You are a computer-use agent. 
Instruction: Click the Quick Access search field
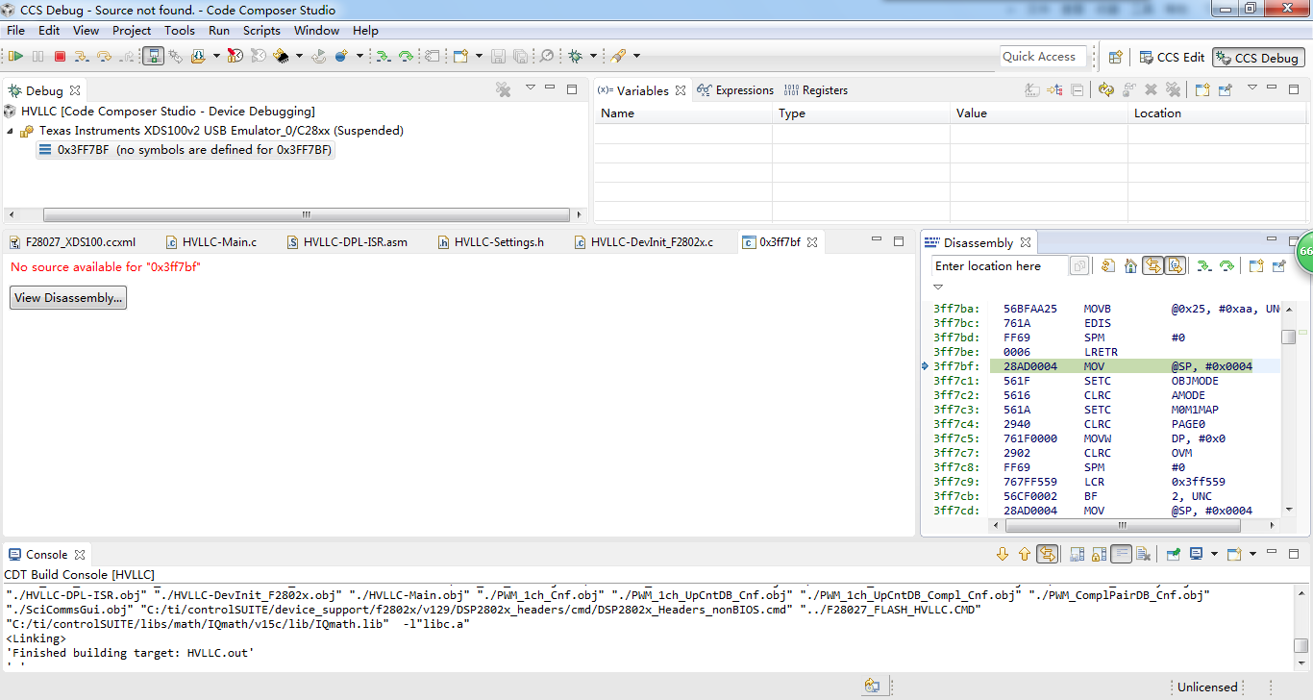(1043, 57)
